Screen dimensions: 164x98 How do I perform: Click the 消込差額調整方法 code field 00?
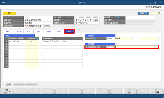pyautogui.click(x=109, y=47)
